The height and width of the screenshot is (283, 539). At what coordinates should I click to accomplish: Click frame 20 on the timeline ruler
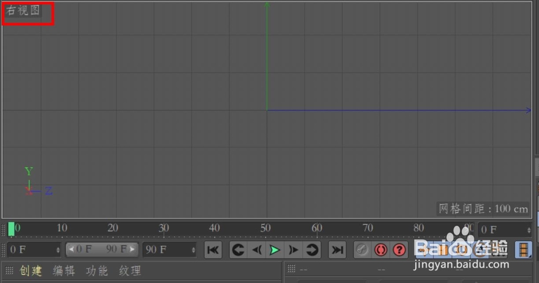(x=113, y=228)
